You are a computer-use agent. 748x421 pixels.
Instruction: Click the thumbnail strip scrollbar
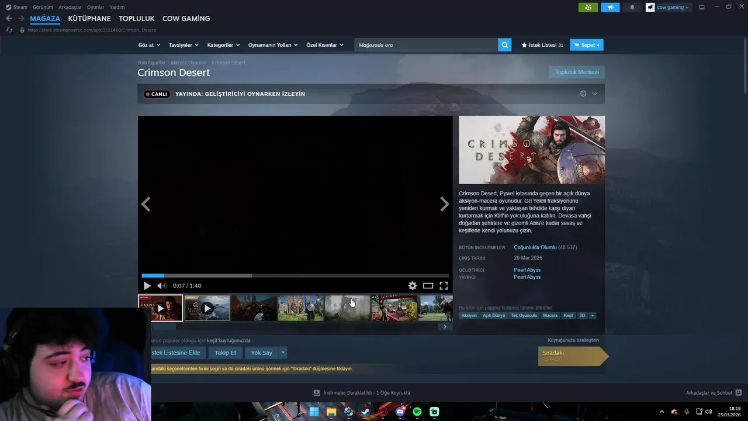295,326
